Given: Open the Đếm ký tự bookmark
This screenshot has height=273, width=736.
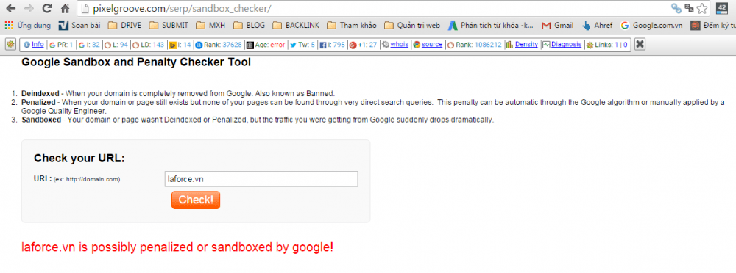Looking at the screenshot, I should click(x=712, y=25).
